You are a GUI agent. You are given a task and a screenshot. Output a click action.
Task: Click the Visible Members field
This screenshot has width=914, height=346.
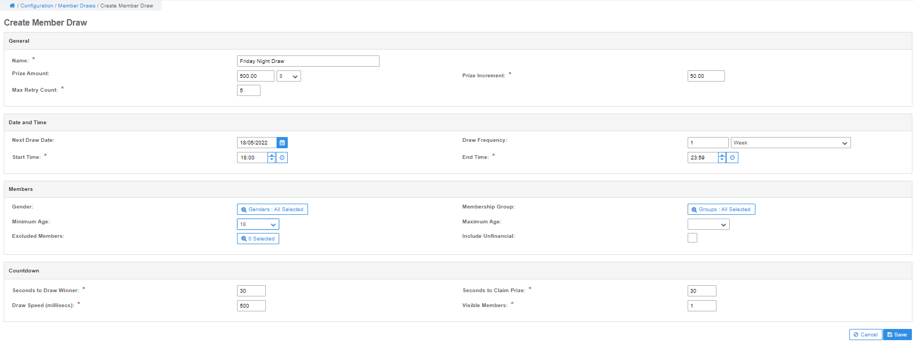coord(702,306)
